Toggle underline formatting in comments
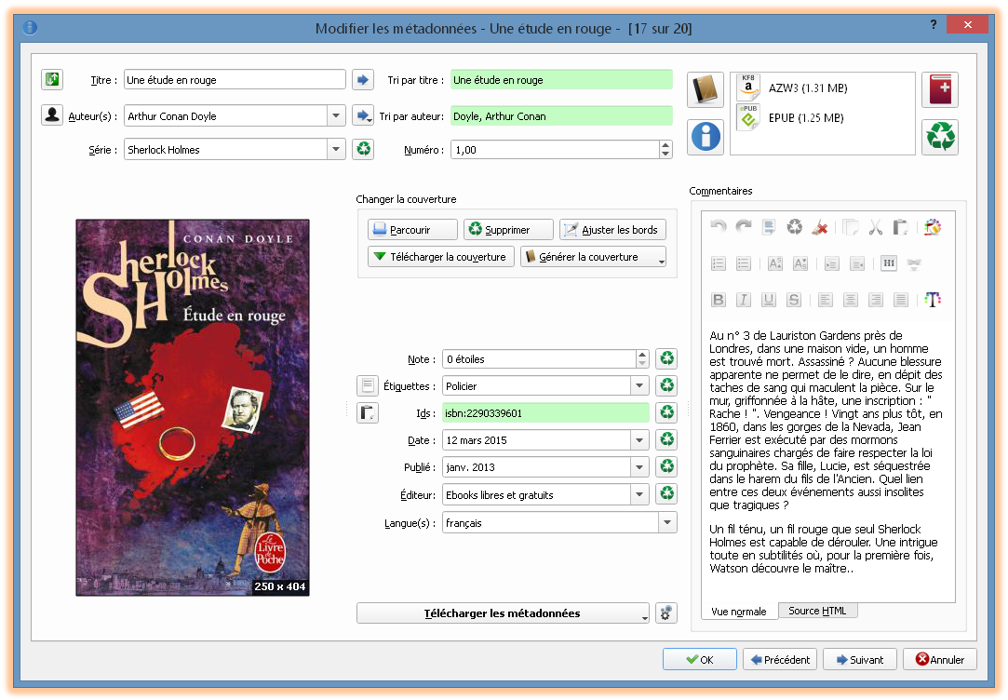Image resolution: width=1008 pixels, height=700 pixels. point(769,300)
